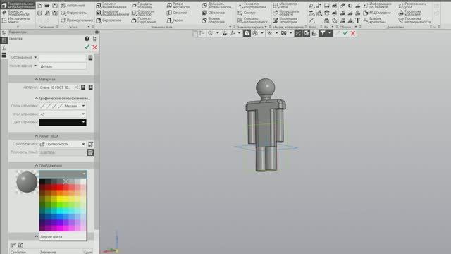Screen dimensions: 451x254
Task: Click Добавить деталь-заготовку tool
Action: coord(218,6)
